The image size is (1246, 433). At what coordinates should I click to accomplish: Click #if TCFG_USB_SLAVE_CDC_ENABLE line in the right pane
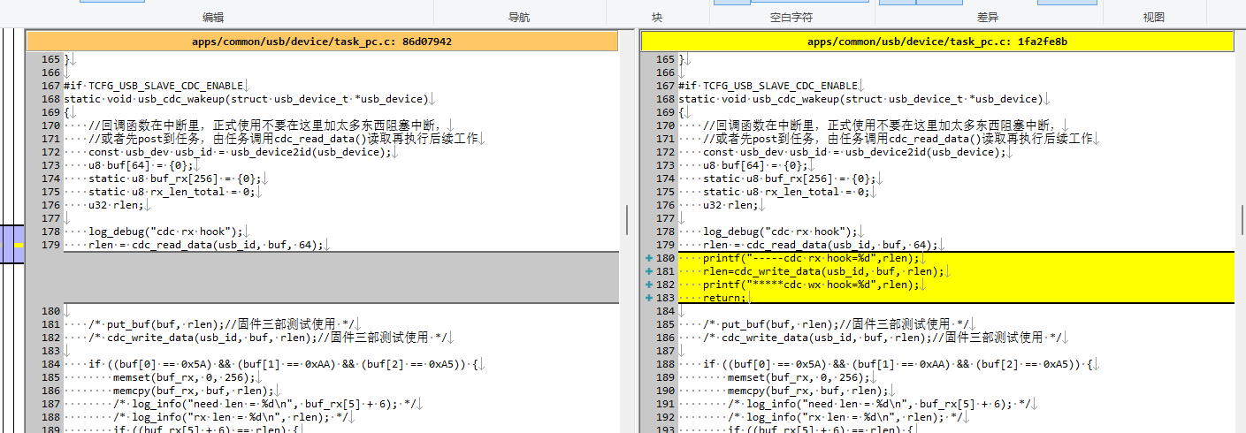point(768,86)
